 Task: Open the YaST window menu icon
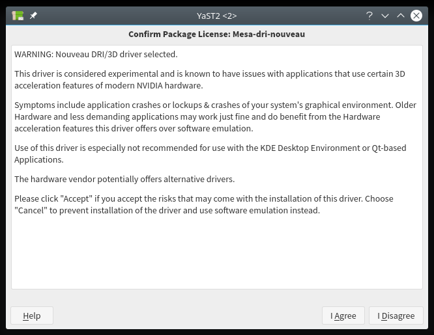pyautogui.click(x=18, y=16)
